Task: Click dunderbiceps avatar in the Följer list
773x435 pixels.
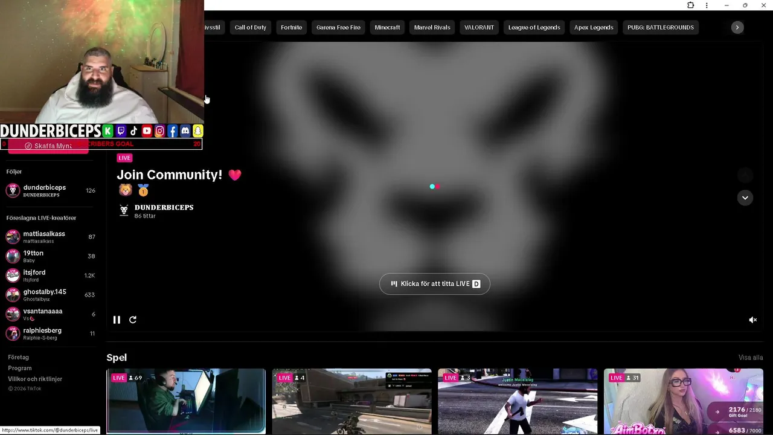Action: click(x=13, y=191)
